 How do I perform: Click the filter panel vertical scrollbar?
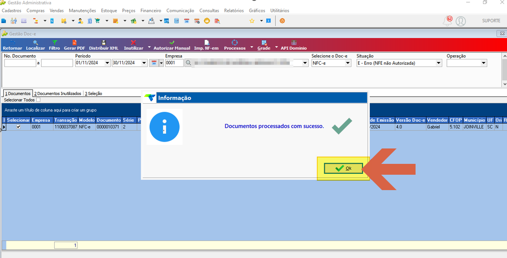(x=504, y=70)
